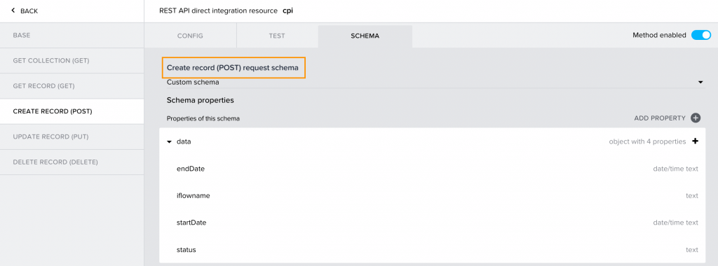Toggle the Method enabled switch
Viewport: 718px width, 266px height.
pos(700,35)
